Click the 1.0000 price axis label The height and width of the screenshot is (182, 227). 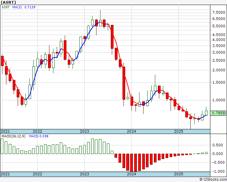[219, 100]
